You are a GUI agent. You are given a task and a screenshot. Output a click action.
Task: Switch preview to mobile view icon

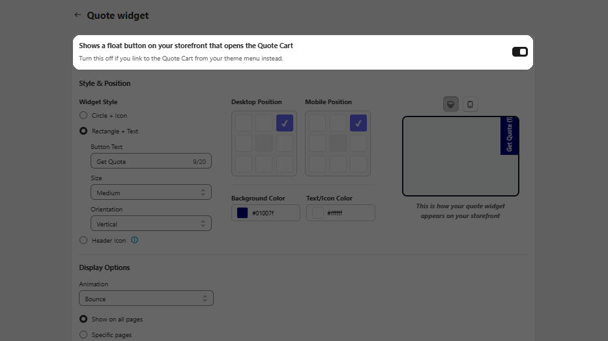click(x=470, y=104)
